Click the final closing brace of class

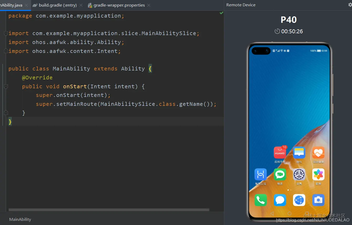coord(10,122)
